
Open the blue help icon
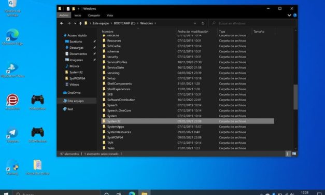tap(295, 16)
